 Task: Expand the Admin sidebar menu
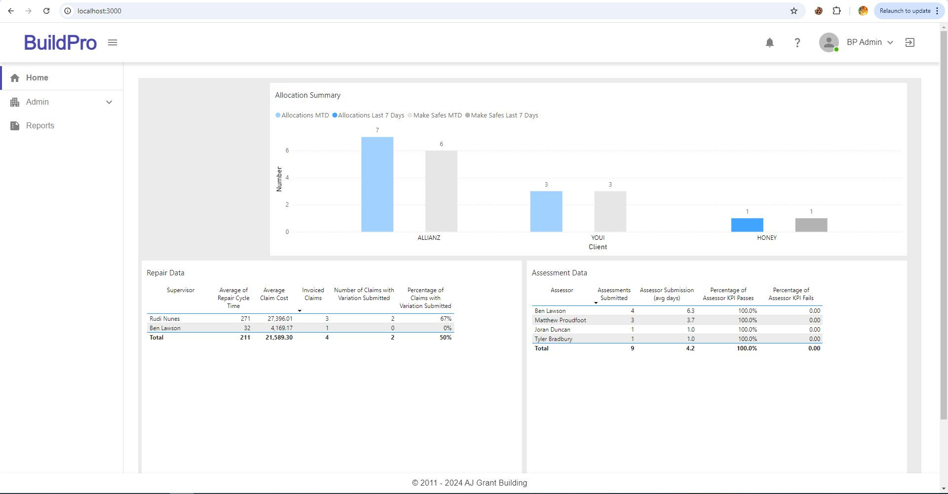[x=62, y=102]
